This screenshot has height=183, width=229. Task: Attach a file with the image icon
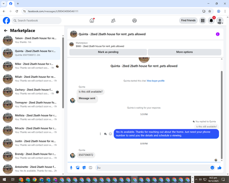coord(78,168)
